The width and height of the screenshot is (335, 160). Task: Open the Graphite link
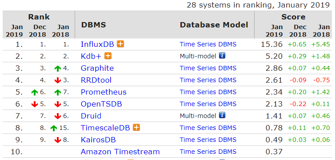pos(97,68)
